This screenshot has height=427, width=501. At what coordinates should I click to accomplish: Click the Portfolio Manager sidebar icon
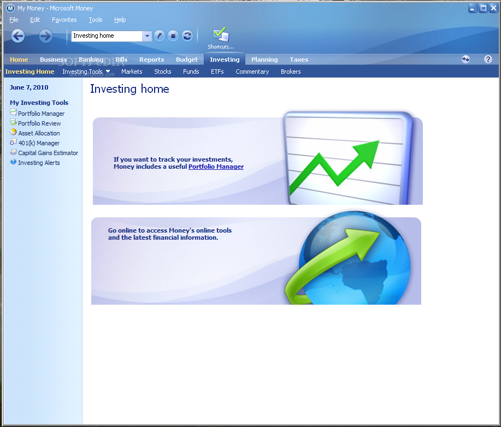coord(13,112)
